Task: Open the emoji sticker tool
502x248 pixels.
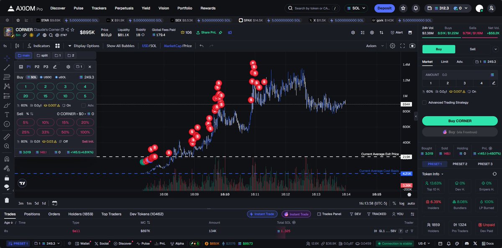Action: coord(7,124)
